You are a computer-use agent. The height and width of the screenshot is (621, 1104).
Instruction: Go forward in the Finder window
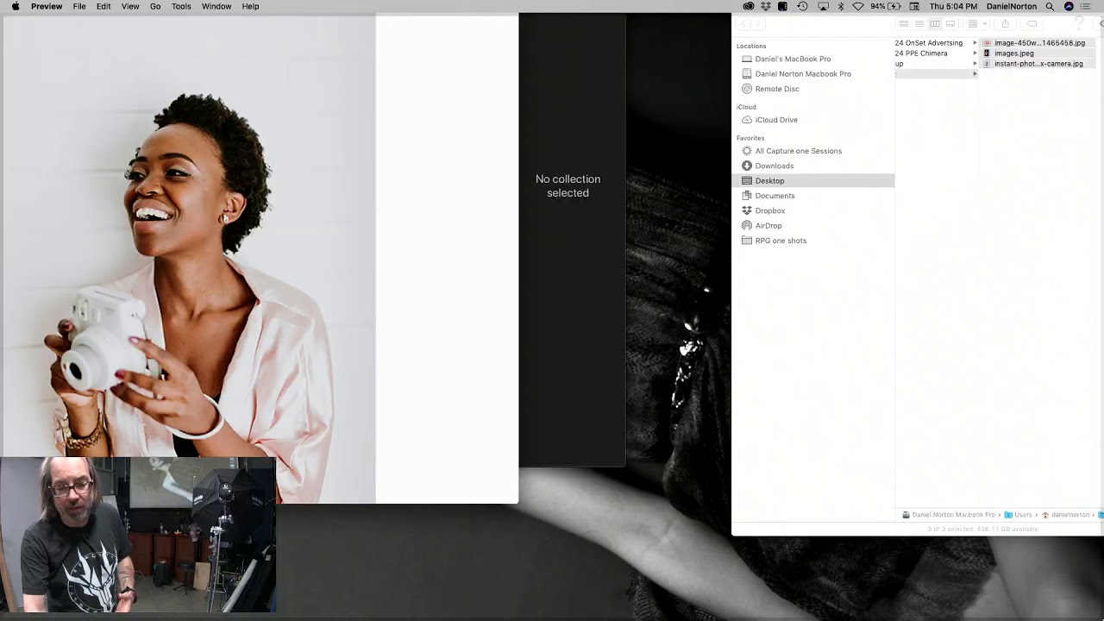point(758,24)
